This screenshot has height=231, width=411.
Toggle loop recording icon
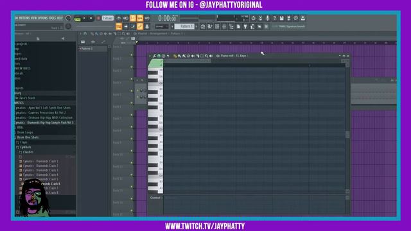[147, 18]
